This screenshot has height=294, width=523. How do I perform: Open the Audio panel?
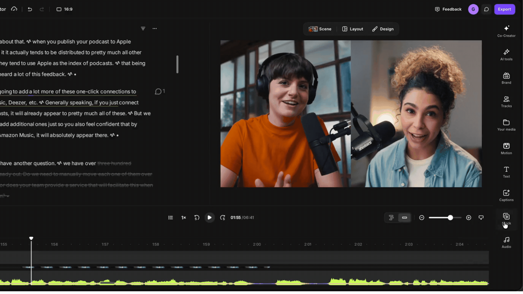point(506,242)
